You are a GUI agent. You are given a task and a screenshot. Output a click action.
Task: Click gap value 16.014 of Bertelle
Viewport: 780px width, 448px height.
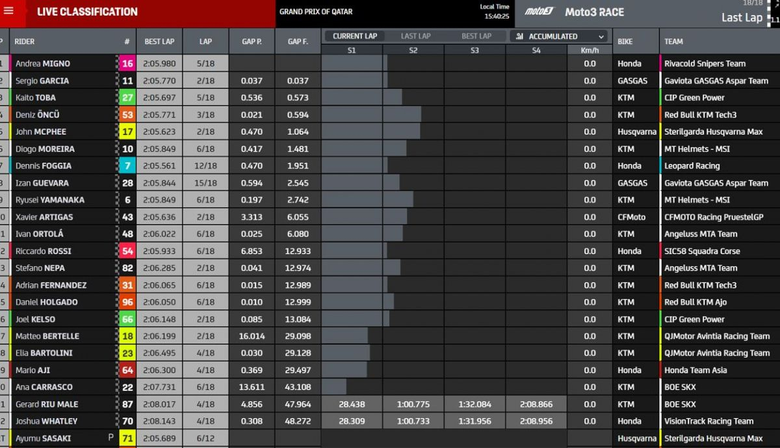[252, 336]
